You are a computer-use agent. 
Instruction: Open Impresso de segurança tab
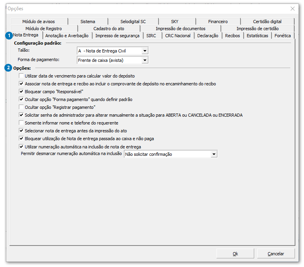117,36
